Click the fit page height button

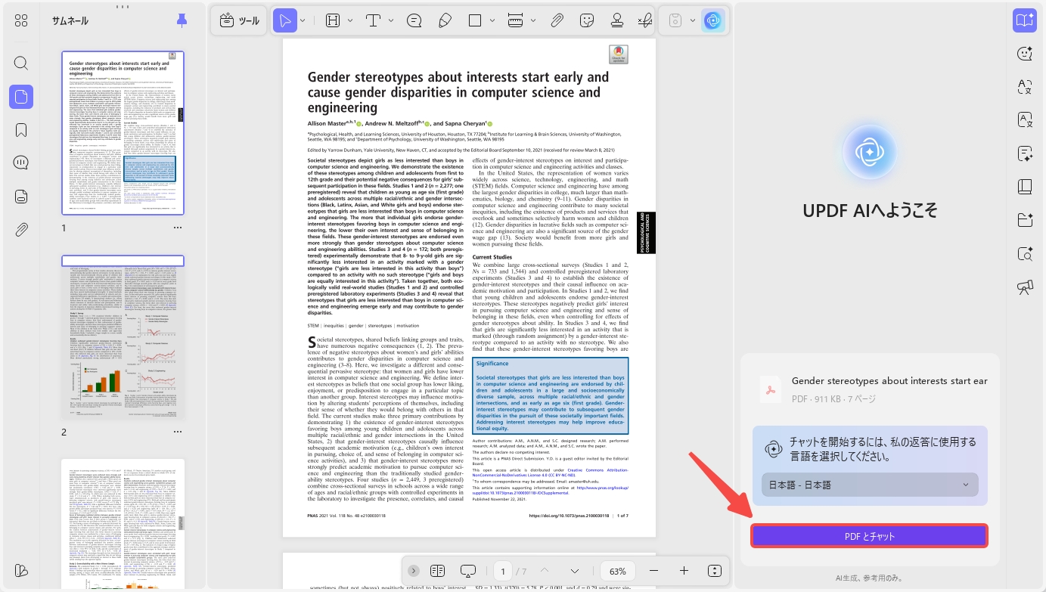pyautogui.click(x=715, y=571)
